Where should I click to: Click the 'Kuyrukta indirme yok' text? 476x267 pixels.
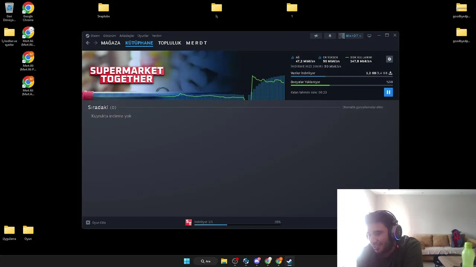point(111,116)
